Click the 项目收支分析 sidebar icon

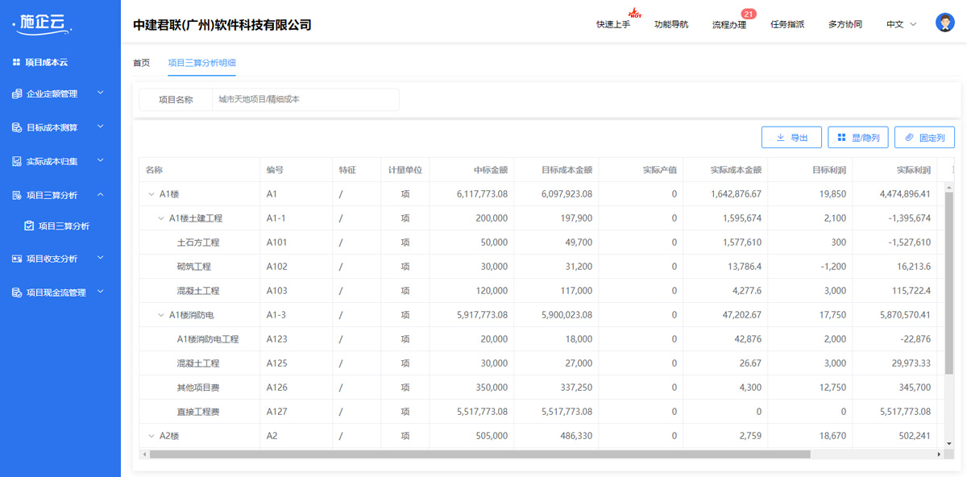(17, 259)
